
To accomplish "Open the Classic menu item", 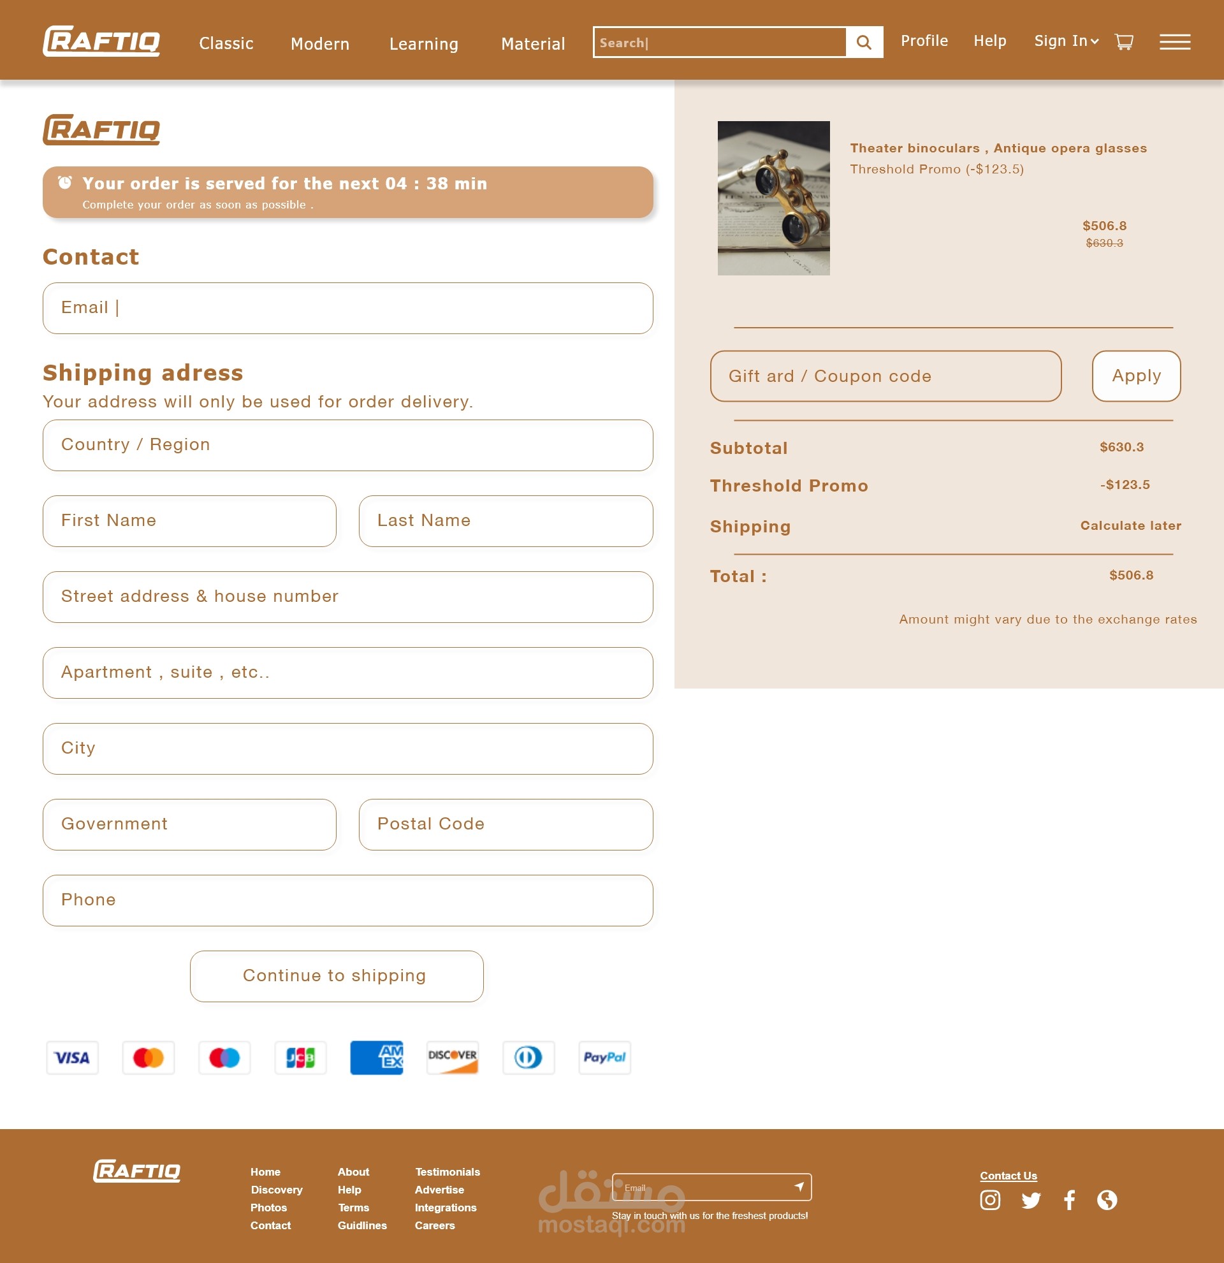I will click(x=226, y=44).
